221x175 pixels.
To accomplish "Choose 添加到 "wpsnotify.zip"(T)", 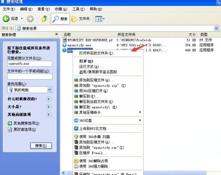I will [x=108, y=86].
